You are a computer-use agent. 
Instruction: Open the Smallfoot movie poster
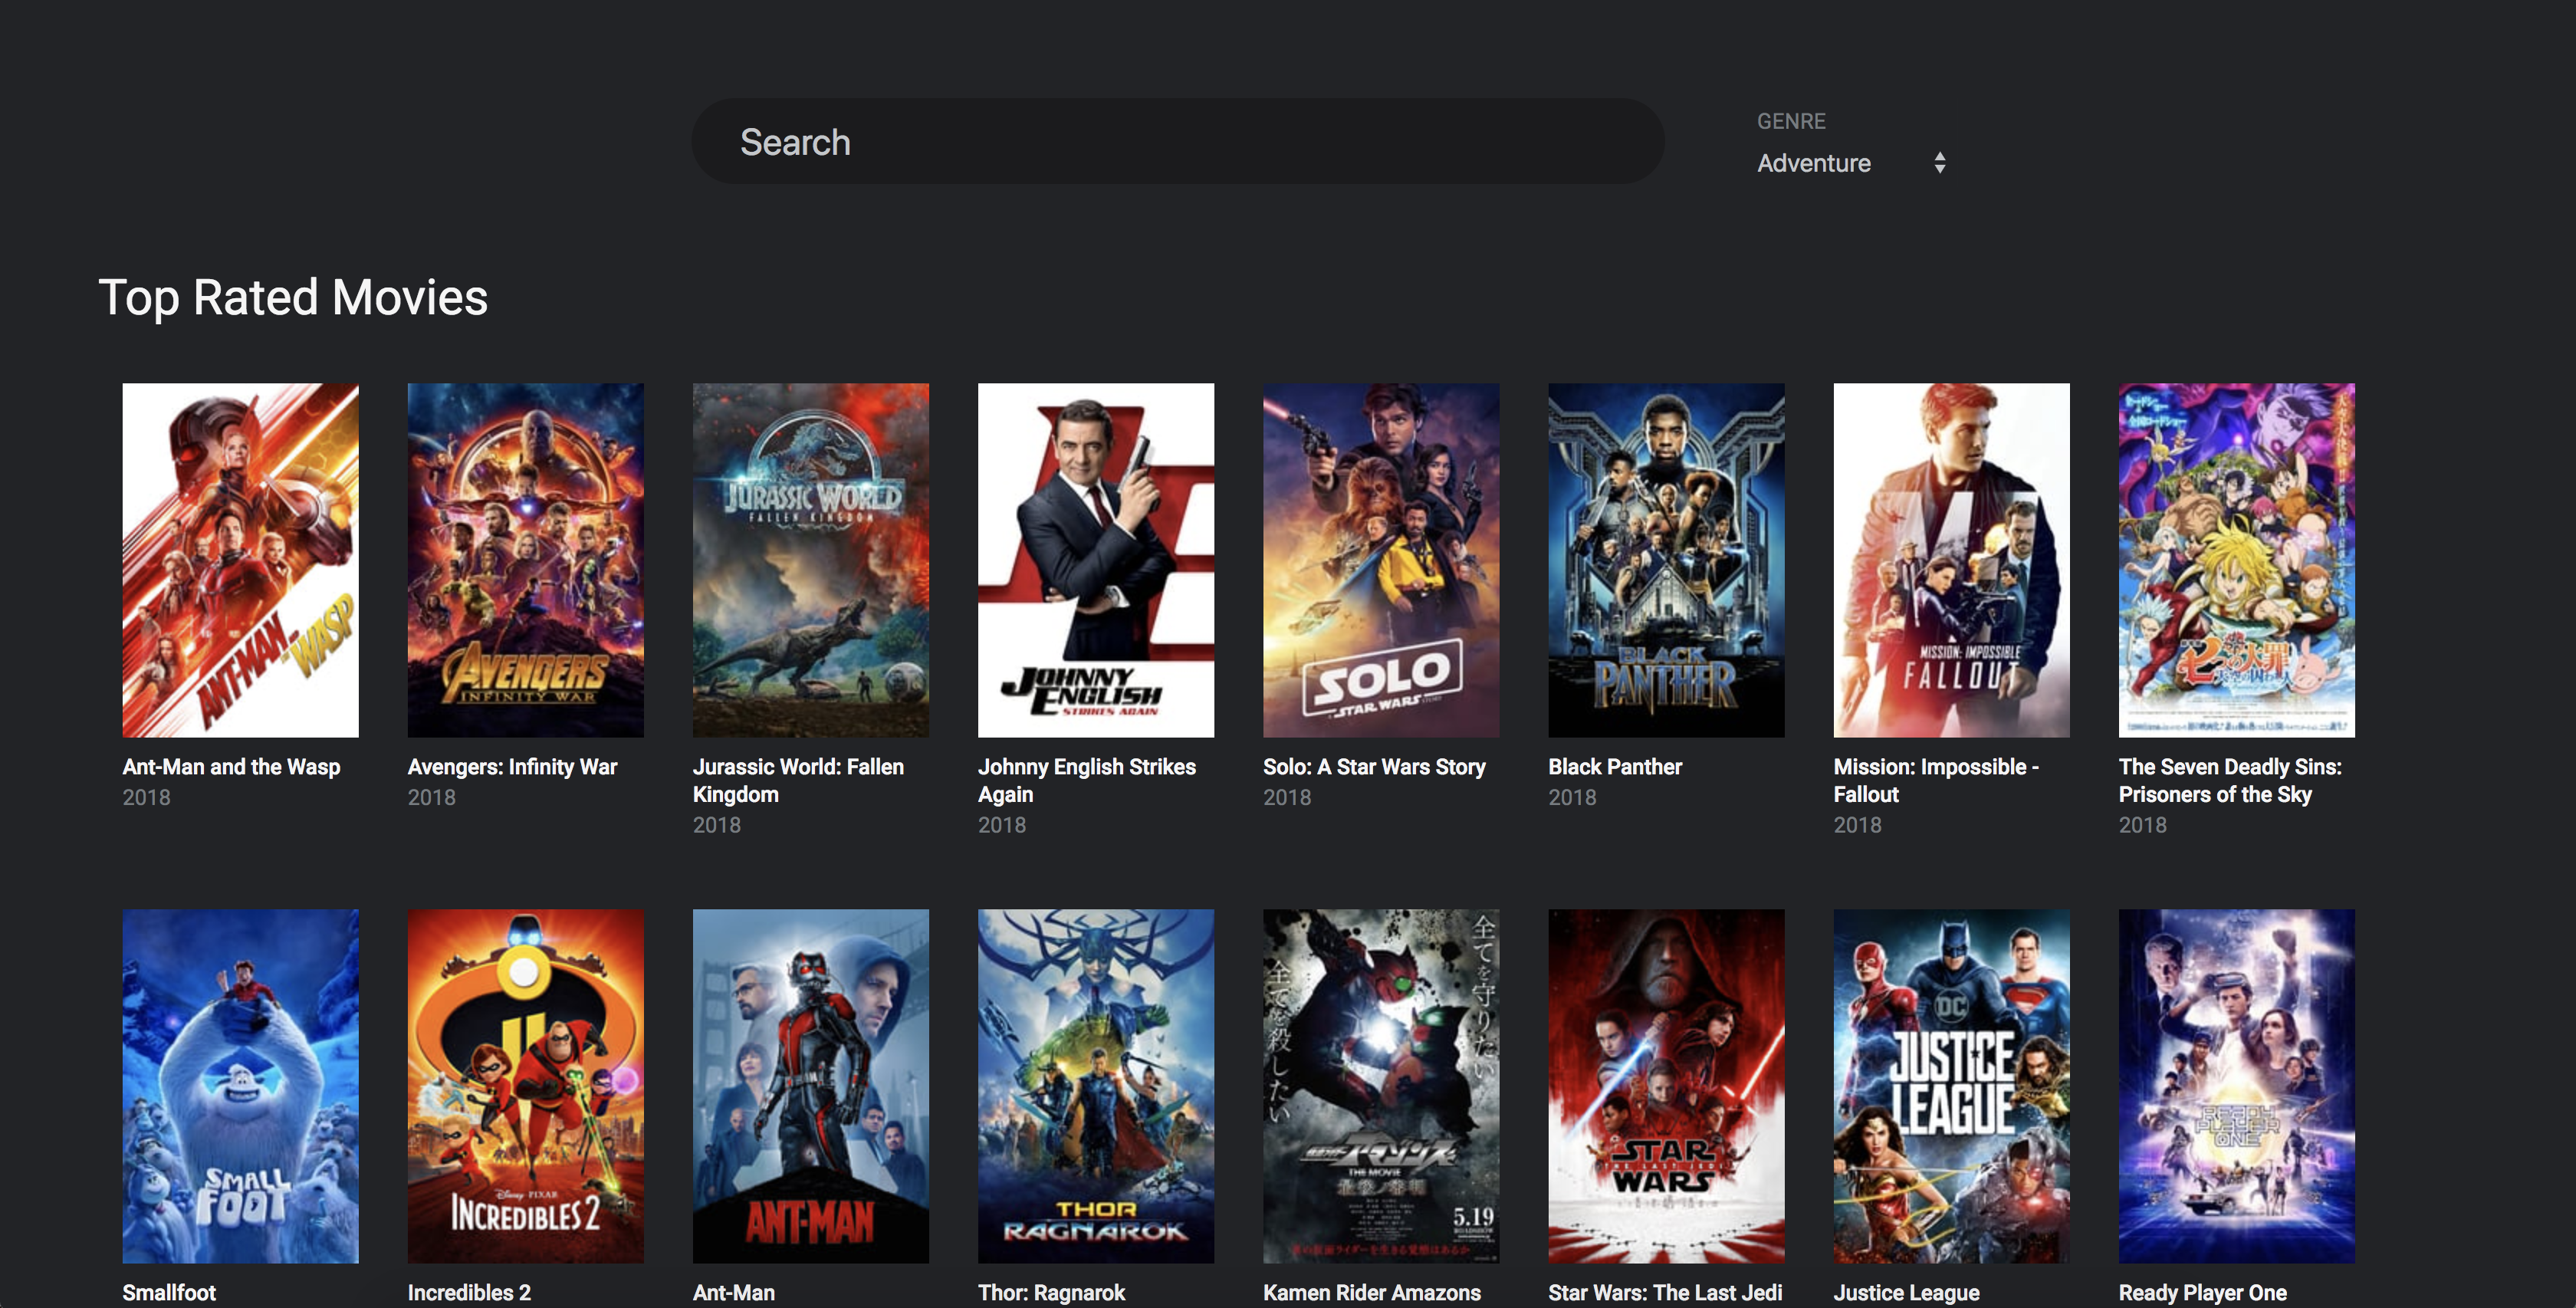pos(240,1085)
